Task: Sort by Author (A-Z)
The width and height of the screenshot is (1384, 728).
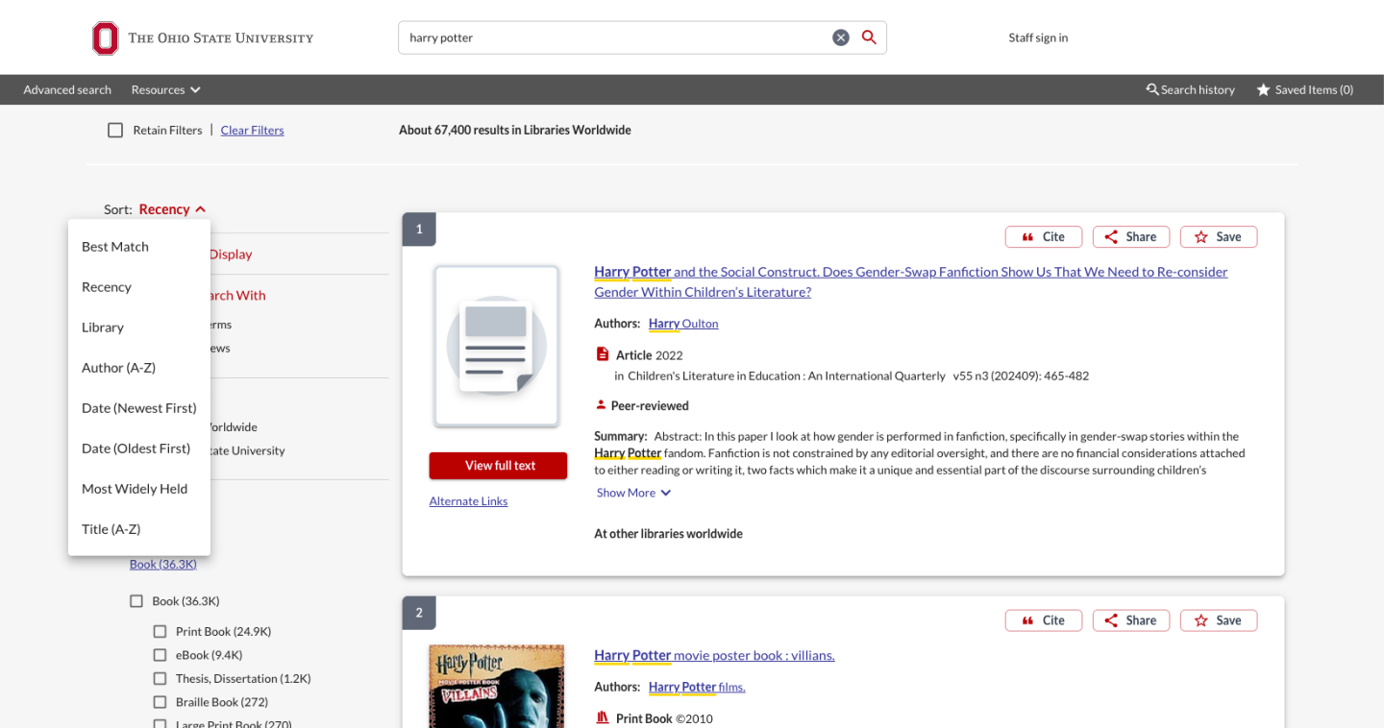Action: pos(139,368)
